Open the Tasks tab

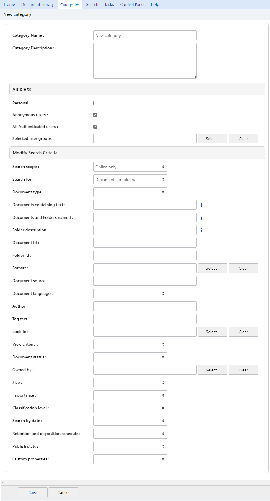click(x=109, y=4)
